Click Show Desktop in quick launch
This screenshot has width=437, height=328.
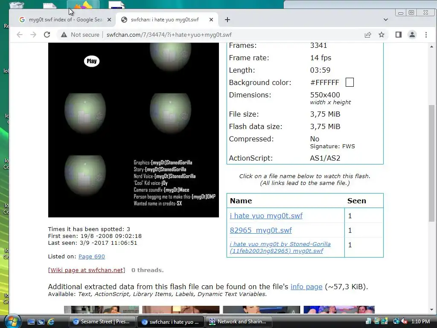click(31, 322)
